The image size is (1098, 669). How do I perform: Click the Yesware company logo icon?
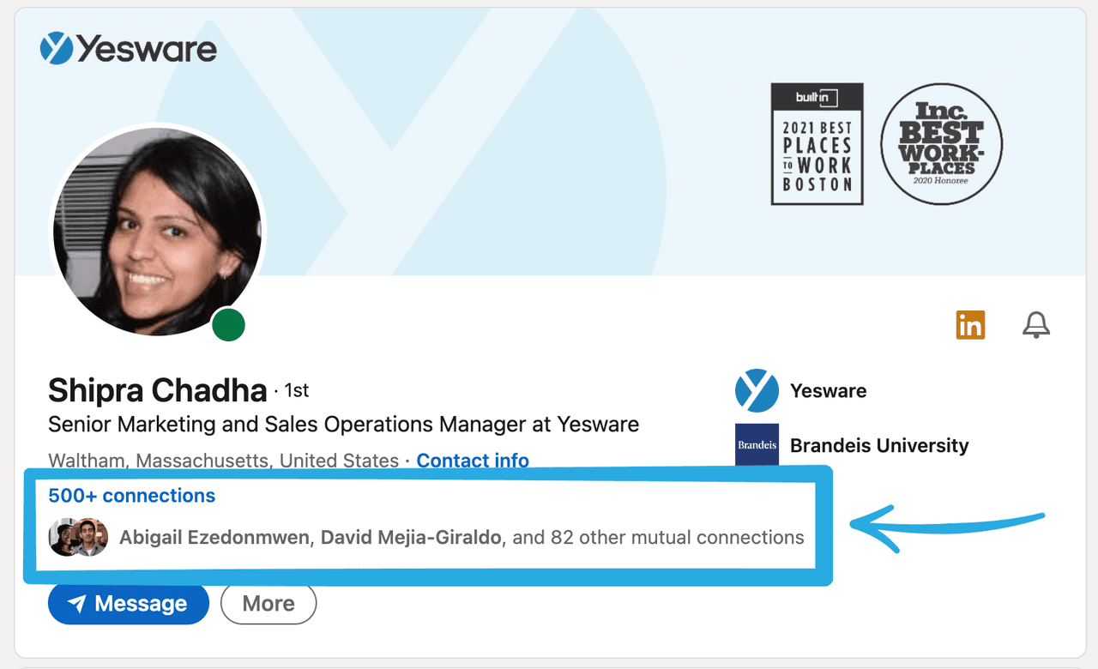[x=757, y=391]
